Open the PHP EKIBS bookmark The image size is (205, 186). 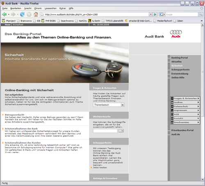pyautogui.click(x=48, y=21)
